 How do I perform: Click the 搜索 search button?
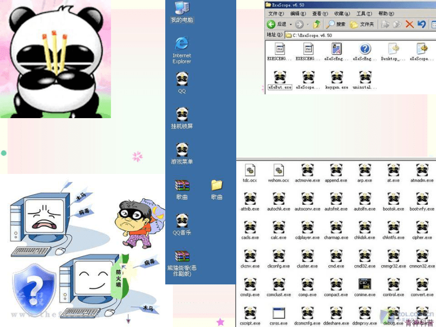tap(336, 24)
